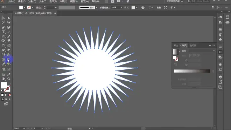Screen dimensions: 231x130
Task: Switch to 透明度 transparency panel tab
Action: [x=193, y=46]
